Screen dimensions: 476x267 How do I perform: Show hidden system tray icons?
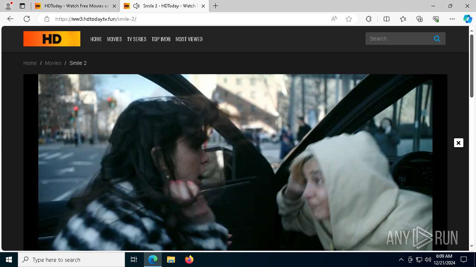401,260
